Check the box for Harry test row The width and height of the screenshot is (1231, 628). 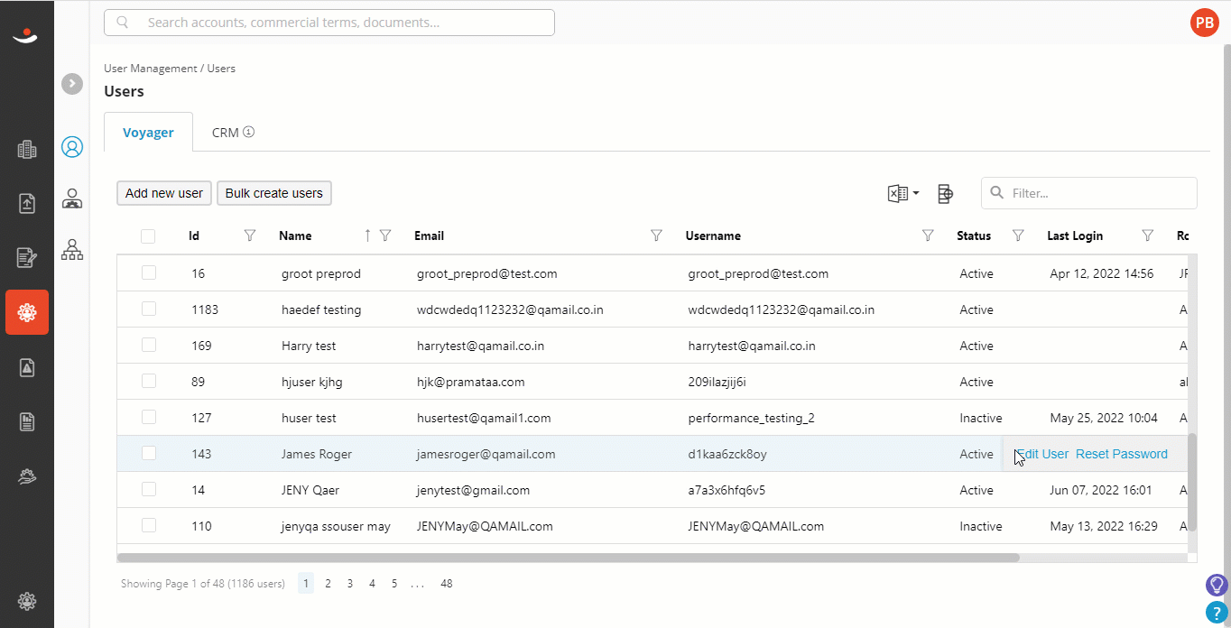(149, 345)
